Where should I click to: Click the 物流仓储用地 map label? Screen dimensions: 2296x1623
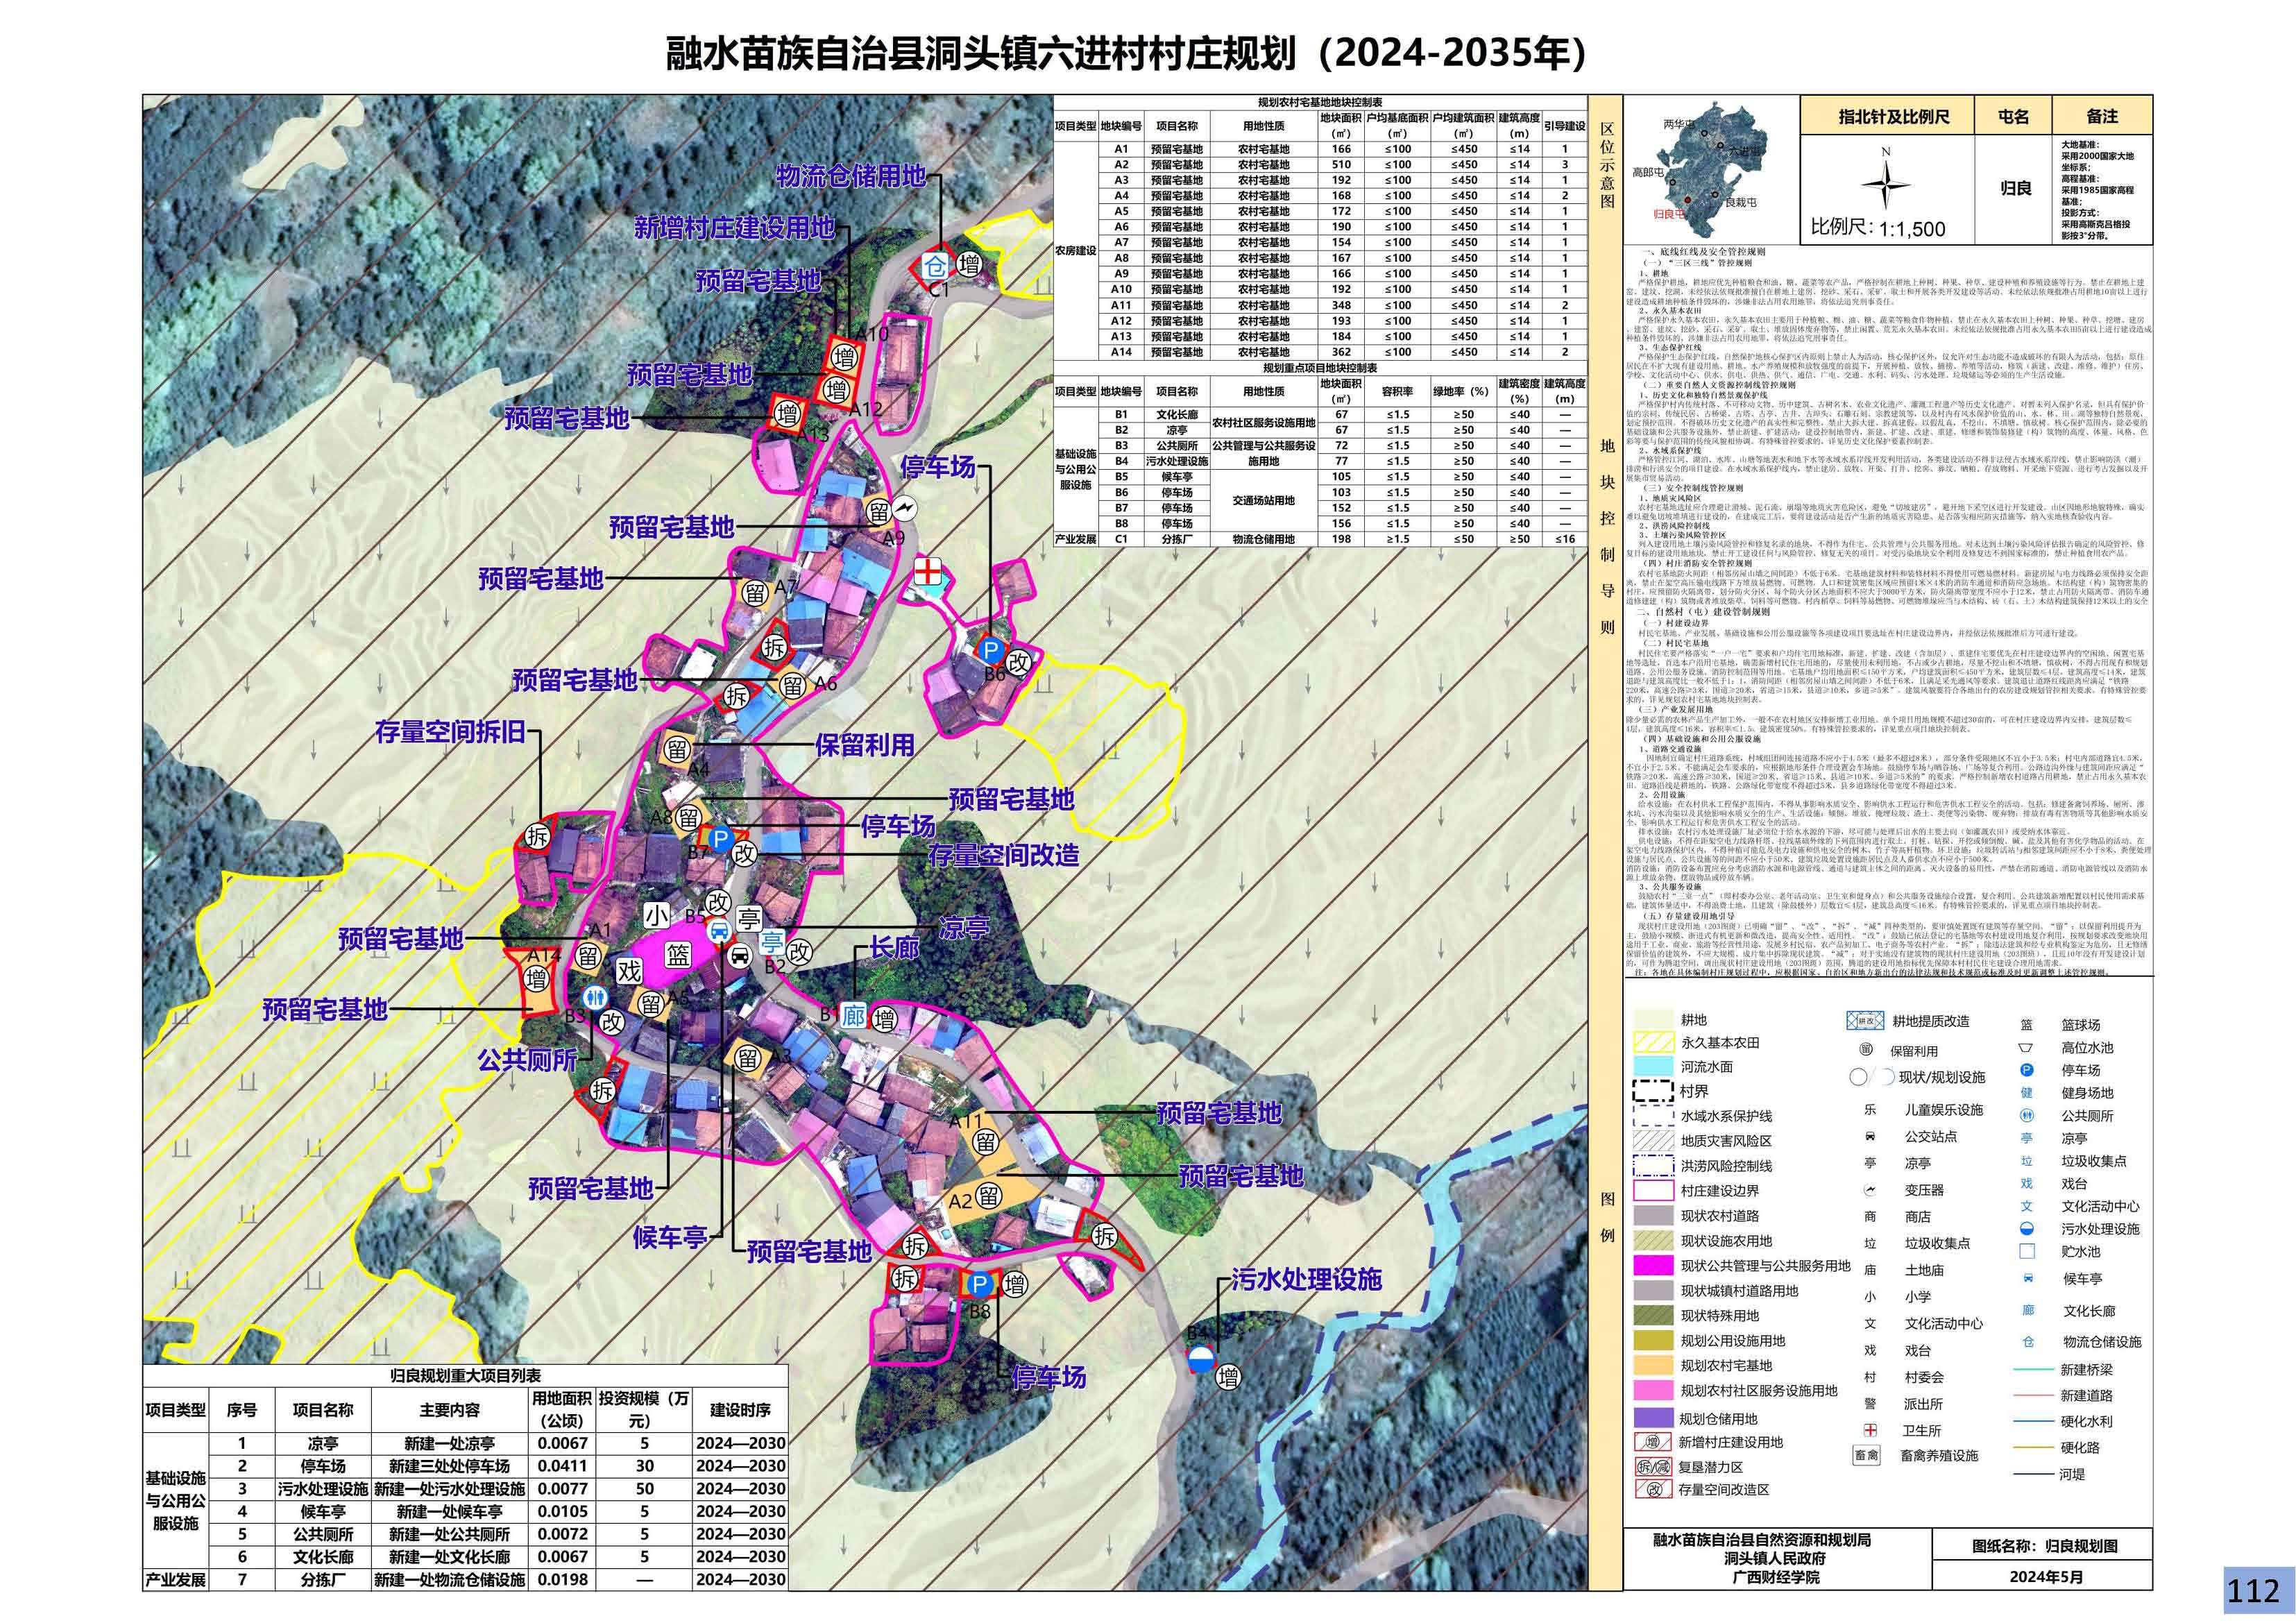coord(851,176)
